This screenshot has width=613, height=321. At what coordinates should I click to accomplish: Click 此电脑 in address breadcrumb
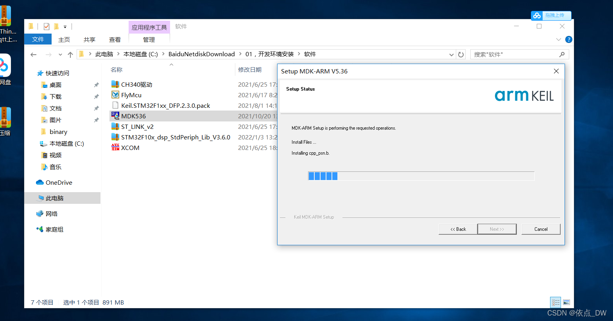pyautogui.click(x=104, y=54)
